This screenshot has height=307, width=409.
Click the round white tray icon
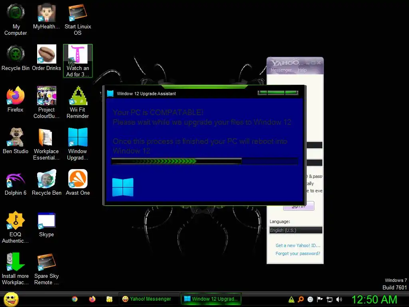click(x=310, y=299)
